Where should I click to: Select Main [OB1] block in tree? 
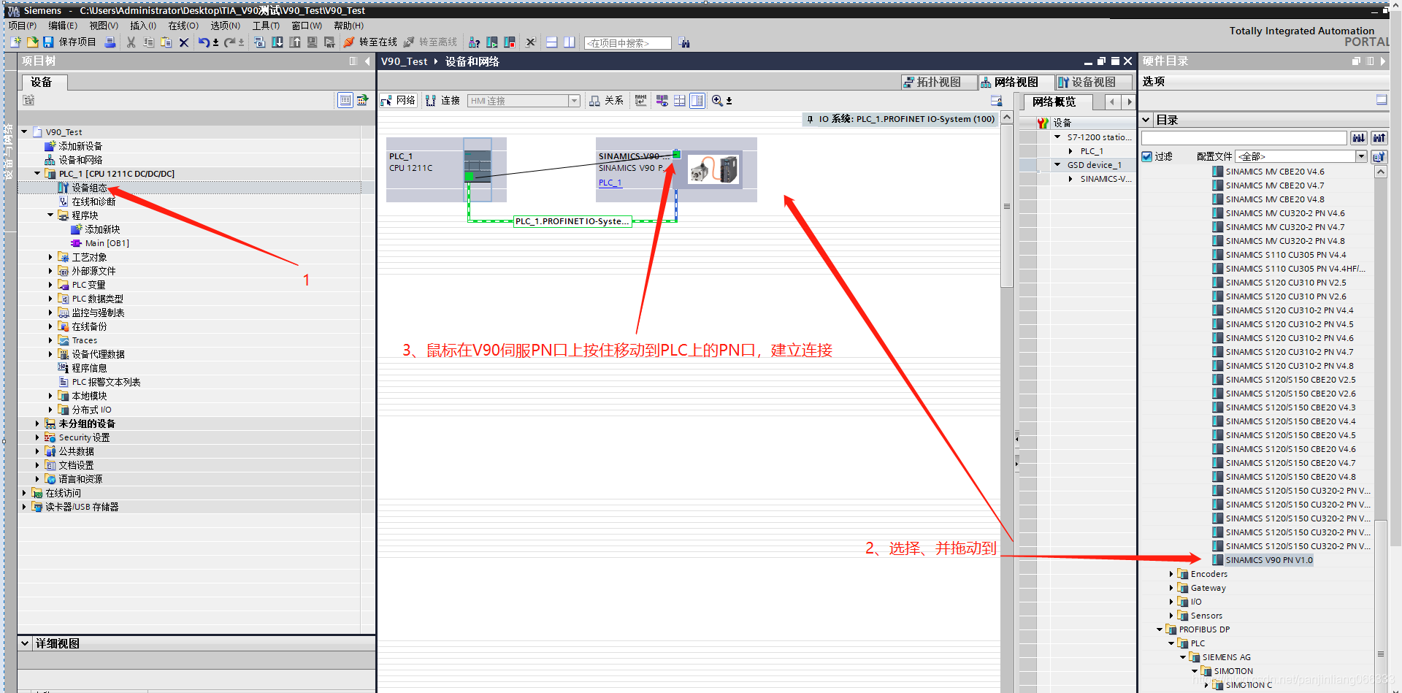107,243
